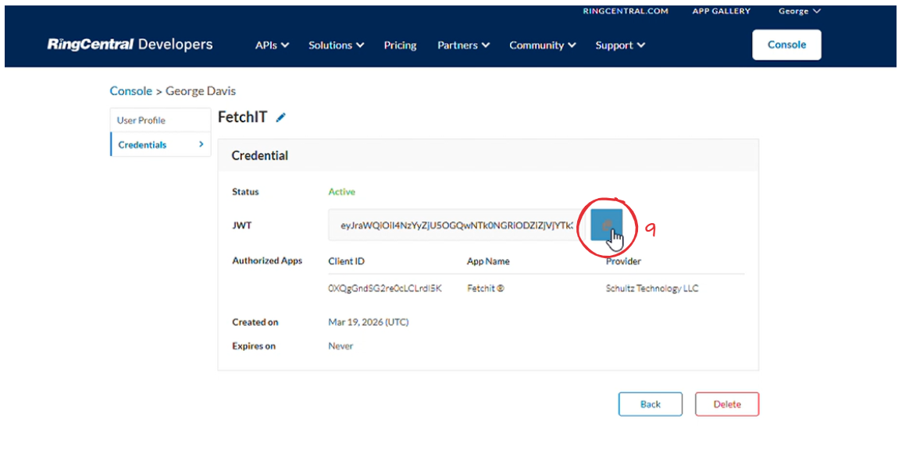Click the Never expiry value

340,346
